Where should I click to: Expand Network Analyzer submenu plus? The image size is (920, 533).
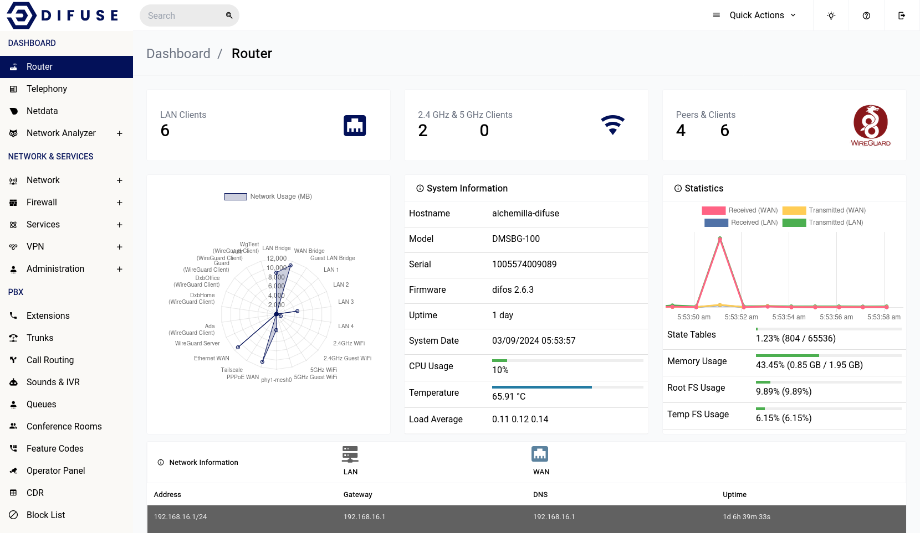point(119,133)
